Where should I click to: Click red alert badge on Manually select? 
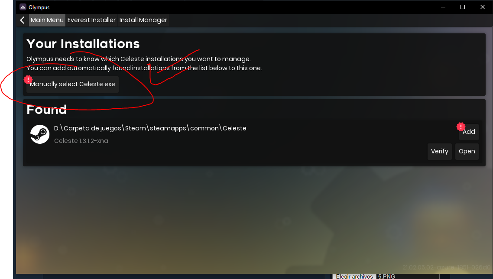[28, 80]
